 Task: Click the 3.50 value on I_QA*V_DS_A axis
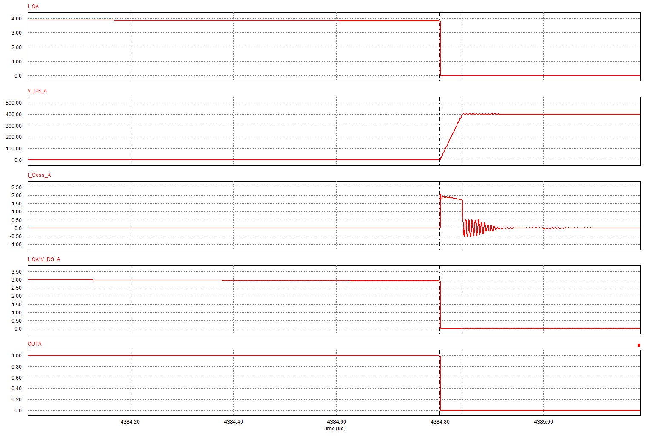point(17,272)
